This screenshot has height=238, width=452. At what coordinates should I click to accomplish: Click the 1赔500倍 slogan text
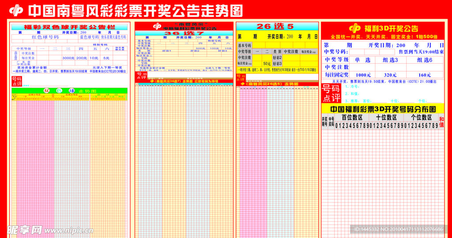(x=427, y=37)
